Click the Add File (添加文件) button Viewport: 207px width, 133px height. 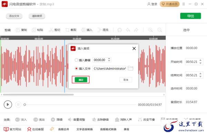[x=14, y=16]
